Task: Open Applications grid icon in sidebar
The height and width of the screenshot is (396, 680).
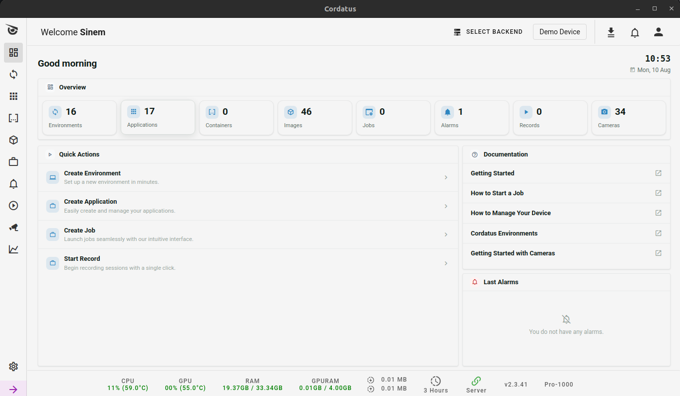Action: [13, 96]
